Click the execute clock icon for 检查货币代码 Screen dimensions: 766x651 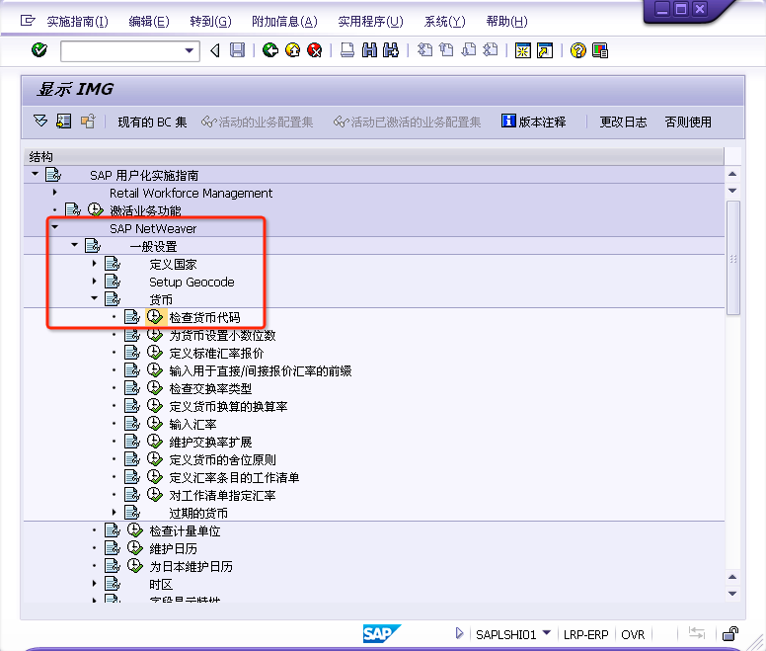pyautogui.click(x=154, y=317)
